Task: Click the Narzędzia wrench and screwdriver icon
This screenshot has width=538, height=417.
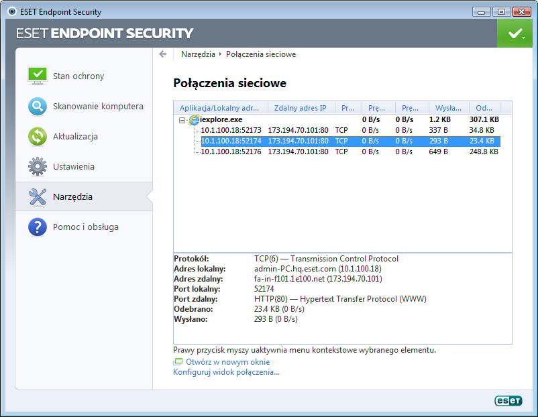Action: point(38,197)
